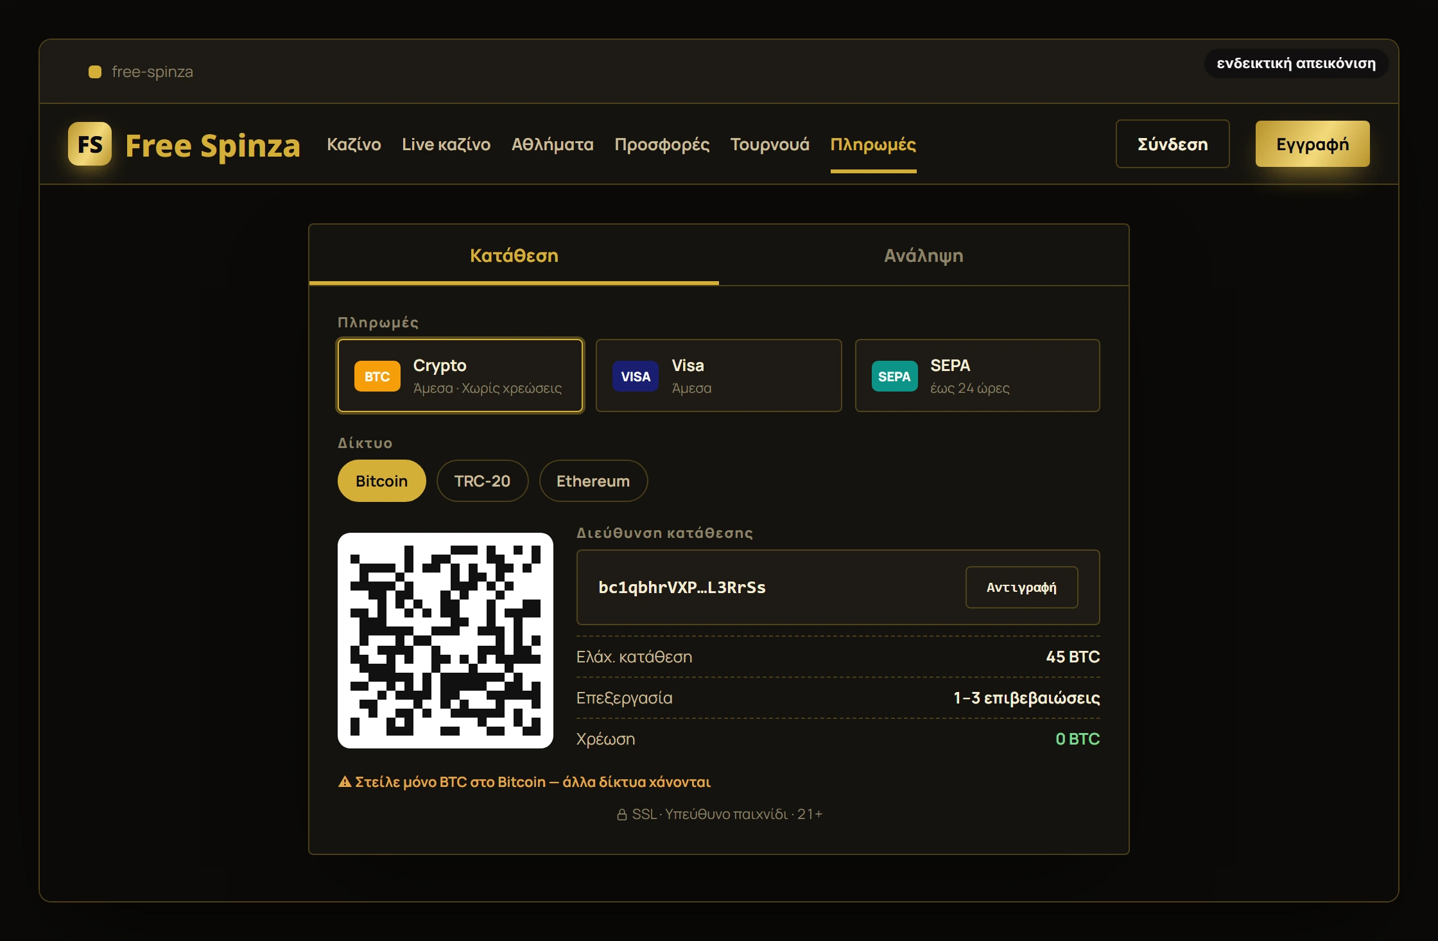Screen dimensions: 1438x941
Task: Click the Διεύθυνση κατάθεσης label
Action: point(664,533)
